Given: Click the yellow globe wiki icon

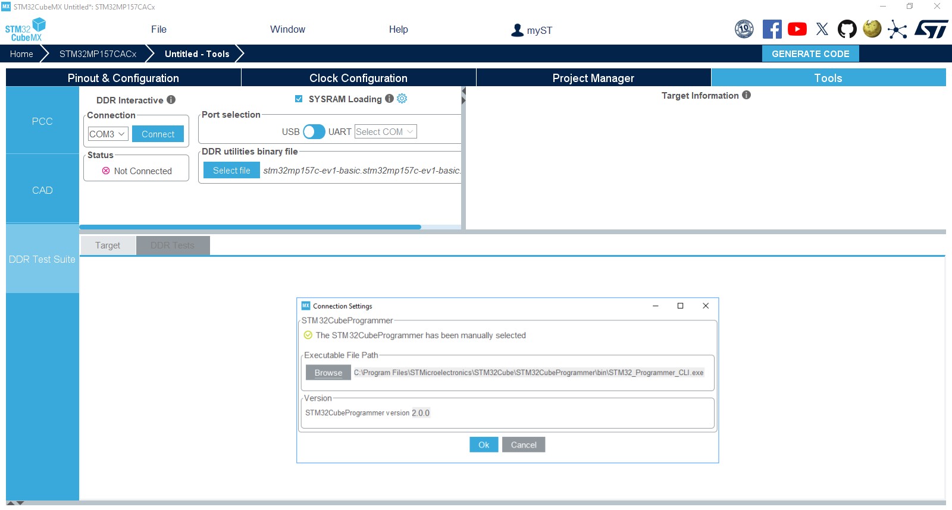Looking at the screenshot, I should point(872,29).
